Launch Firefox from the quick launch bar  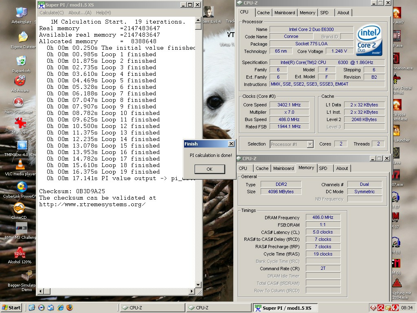[x=70, y=308]
